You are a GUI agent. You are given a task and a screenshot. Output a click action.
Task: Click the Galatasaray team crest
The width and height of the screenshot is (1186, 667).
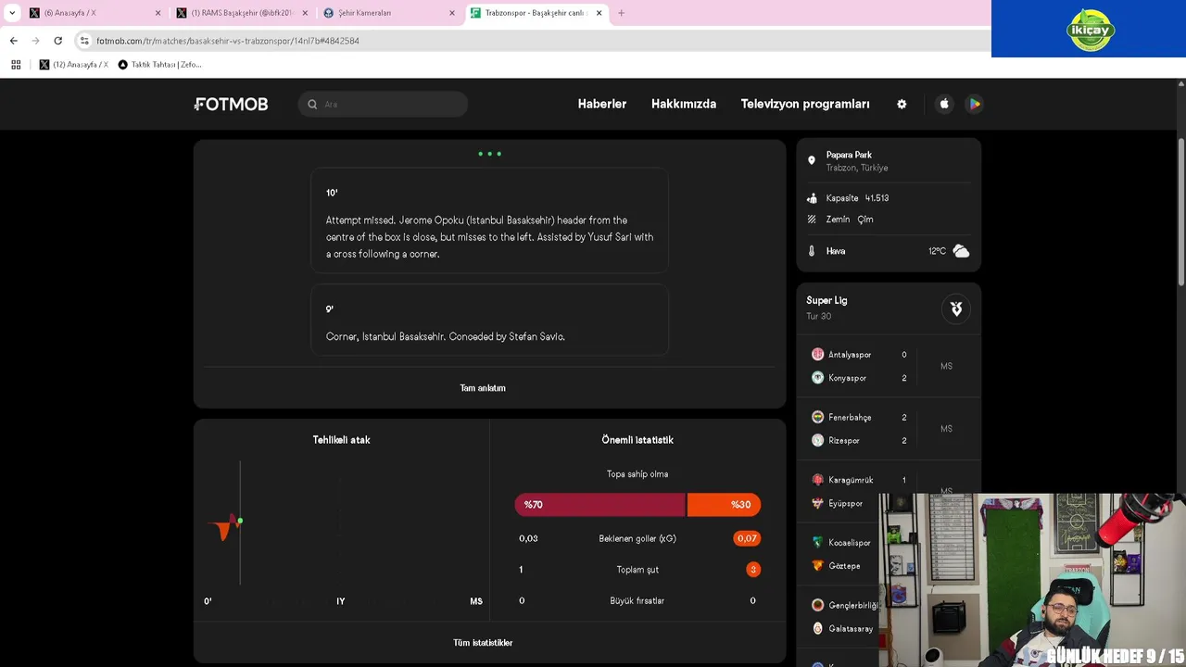(817, 628)
